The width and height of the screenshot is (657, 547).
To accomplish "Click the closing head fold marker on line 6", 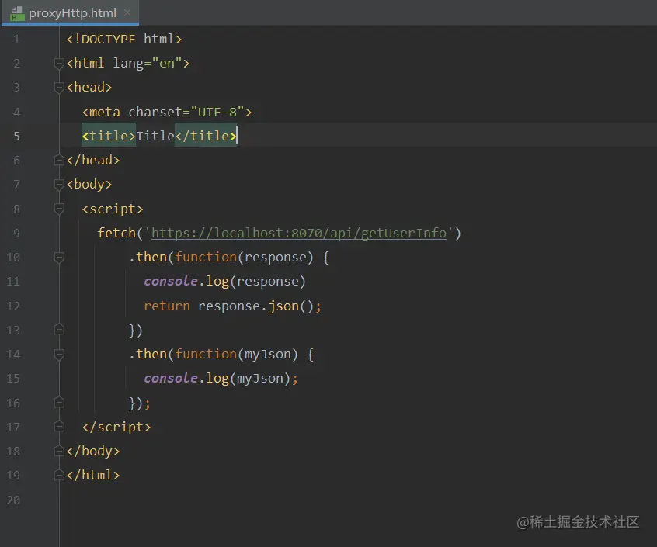I will pos(59,160).
